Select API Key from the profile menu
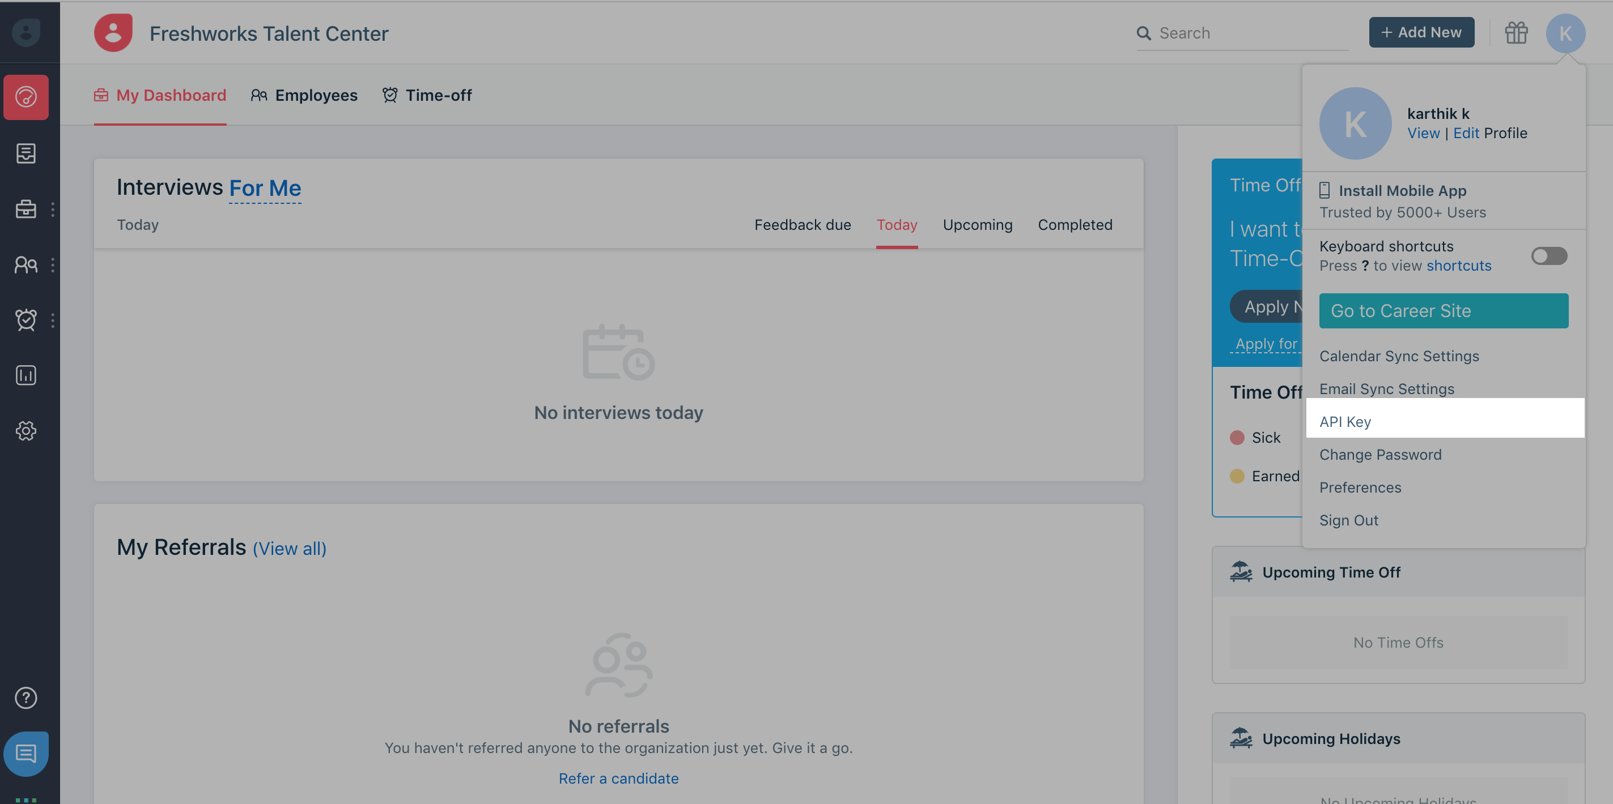The image size is (1613, 804). tap(1344, 421)
